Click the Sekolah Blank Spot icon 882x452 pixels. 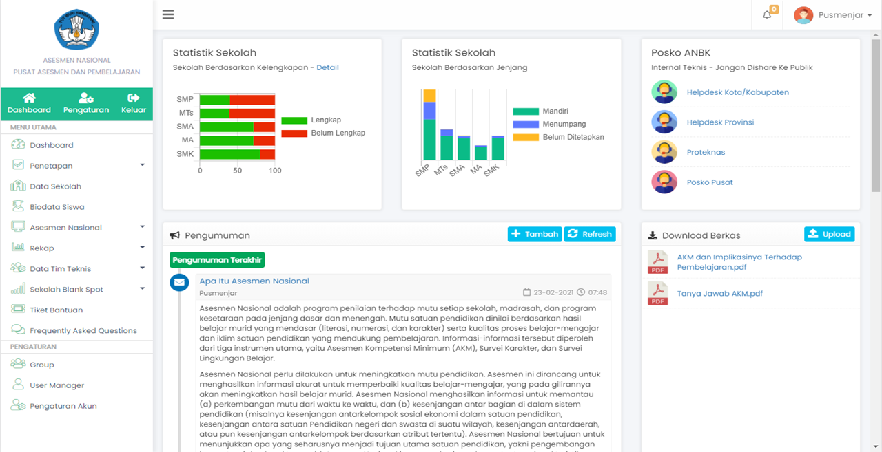click(19, 289)
